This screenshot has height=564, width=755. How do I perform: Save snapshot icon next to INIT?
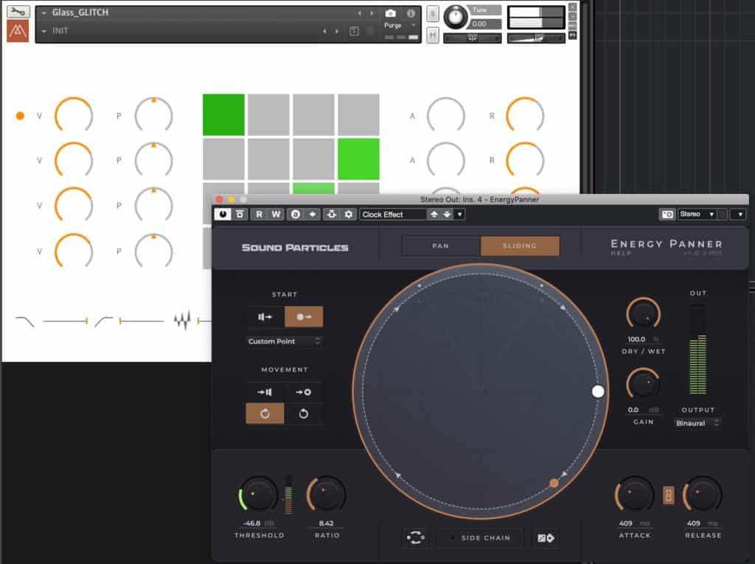coord(354,31)
